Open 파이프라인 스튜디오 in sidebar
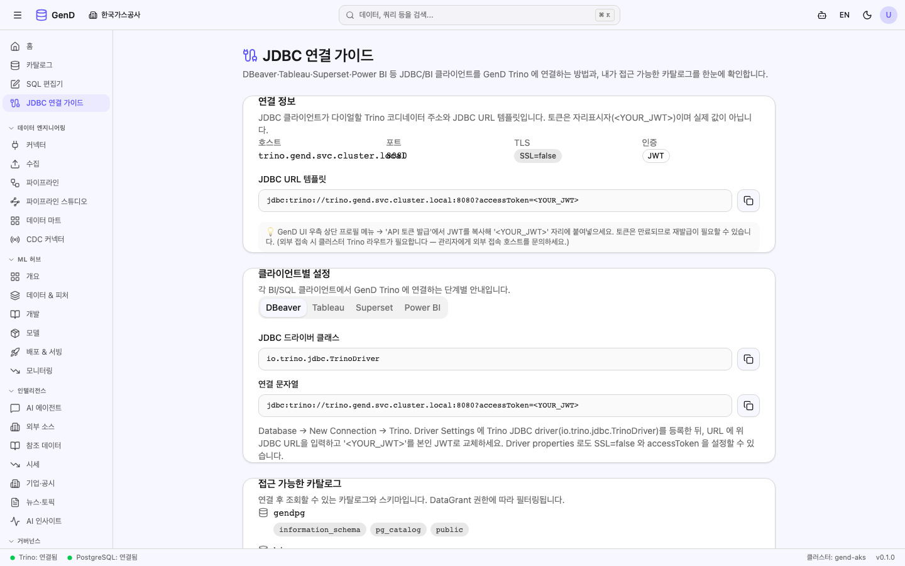This screenshot has height=566, width=905. click(57, 202)
